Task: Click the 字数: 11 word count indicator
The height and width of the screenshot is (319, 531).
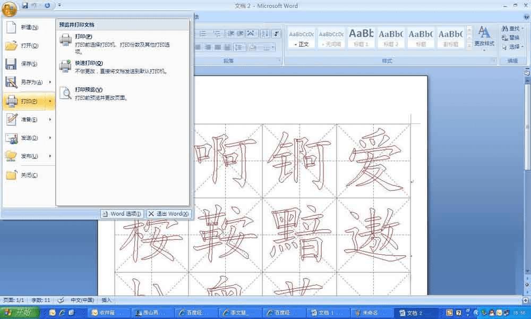Action: 41,300
